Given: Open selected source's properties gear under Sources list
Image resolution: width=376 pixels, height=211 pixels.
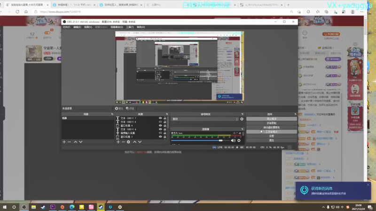Looking at the screenshot, I should [x=128, y=142].
